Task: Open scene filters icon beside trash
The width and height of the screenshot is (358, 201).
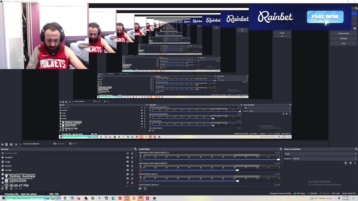Action: point(11,144)
